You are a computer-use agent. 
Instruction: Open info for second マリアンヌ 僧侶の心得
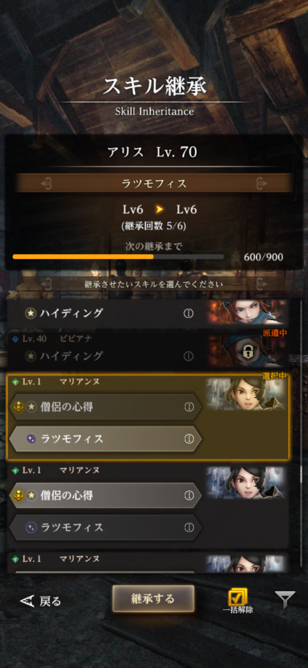[x=189, y=495]
